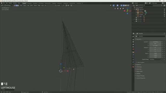Select face select mode icon
The image size is (166, 93).
point(18,5)
